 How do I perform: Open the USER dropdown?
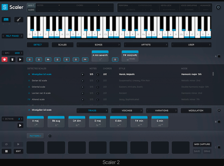191,45
